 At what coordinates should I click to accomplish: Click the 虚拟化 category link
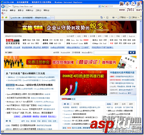pyautogui.click(x=45, y=44)
